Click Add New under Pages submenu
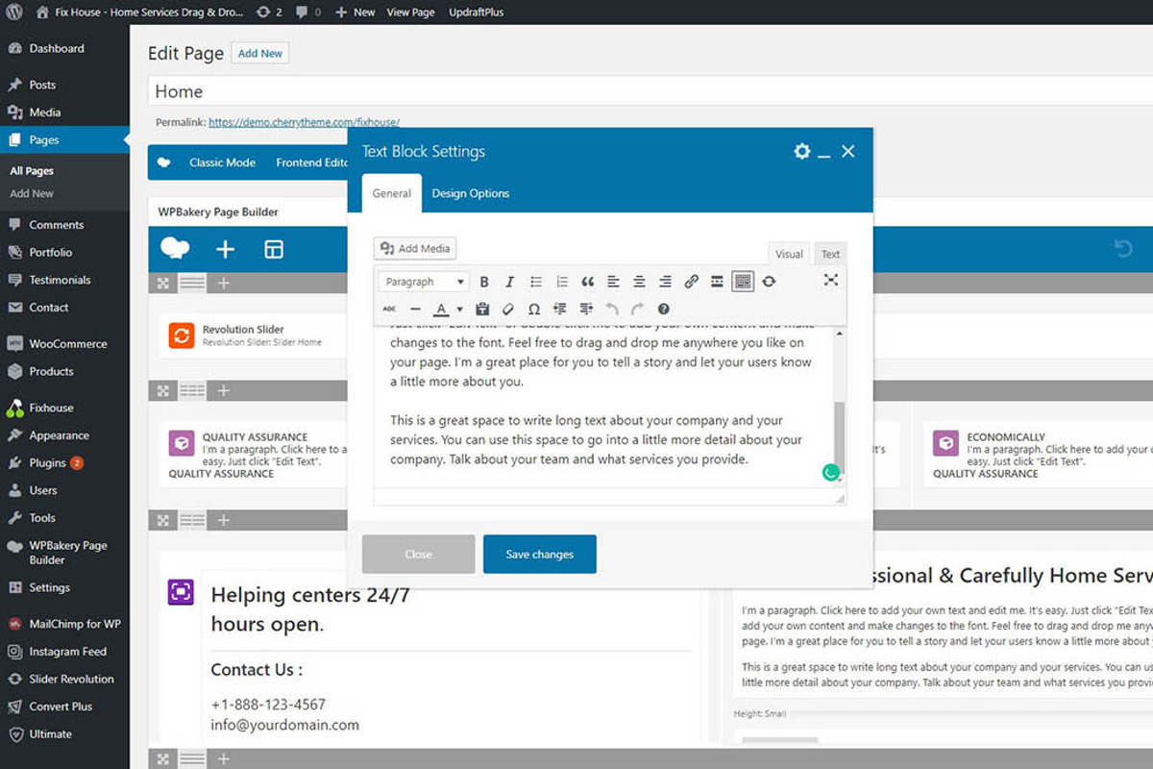 pyautogui.click(x=32, y=193)
